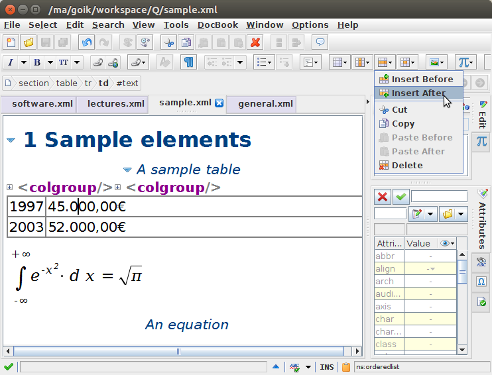This screenshot has width=492, height=375.
Task: Open the table column tools dropdown
Action: pos(362,62)
